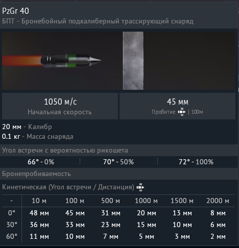
Task: Click the 20 мм Калибр line
Action: 27,127
